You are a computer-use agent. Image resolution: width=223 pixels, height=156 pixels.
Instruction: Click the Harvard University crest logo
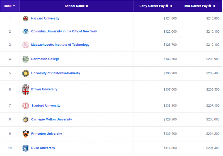(x=26, y=18)
